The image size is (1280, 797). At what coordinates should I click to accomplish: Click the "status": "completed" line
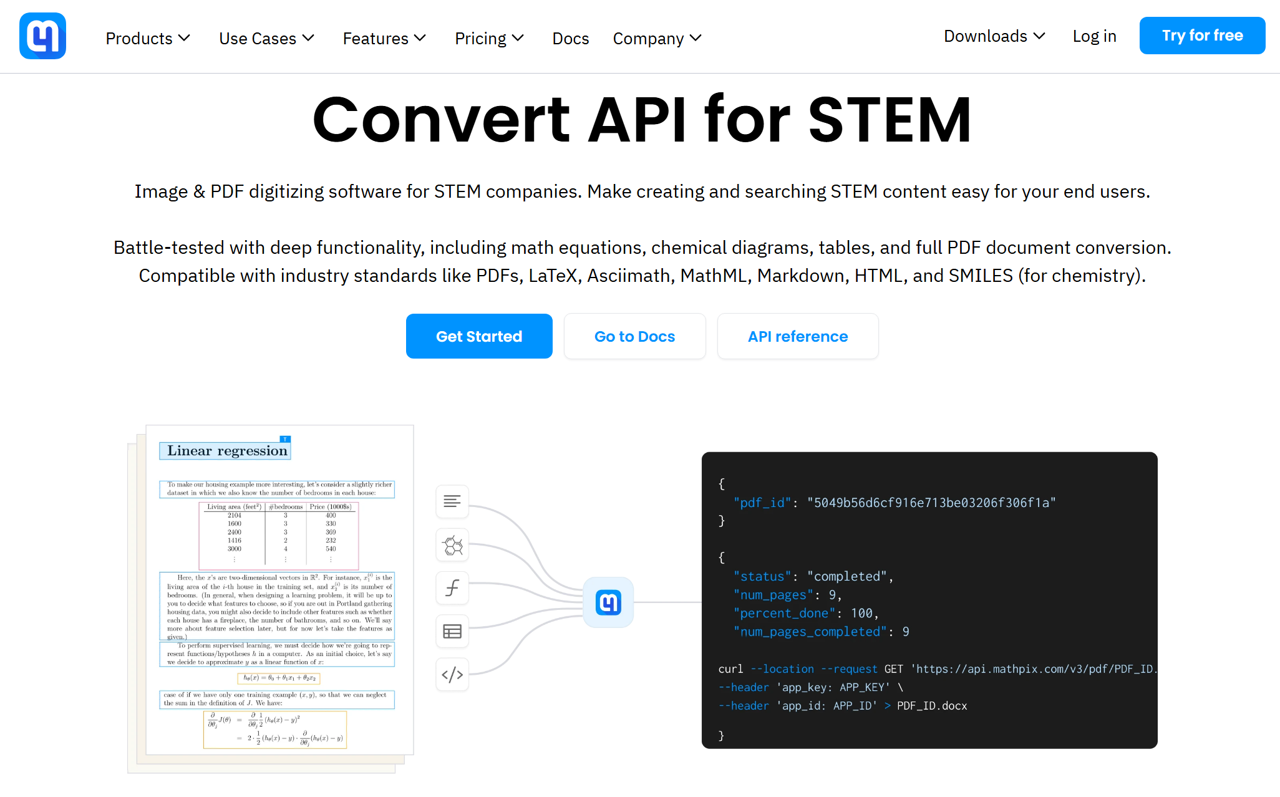pyautogui.click(x=813, y=576)
